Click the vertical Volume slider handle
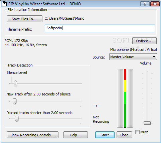 pos(147,123)
